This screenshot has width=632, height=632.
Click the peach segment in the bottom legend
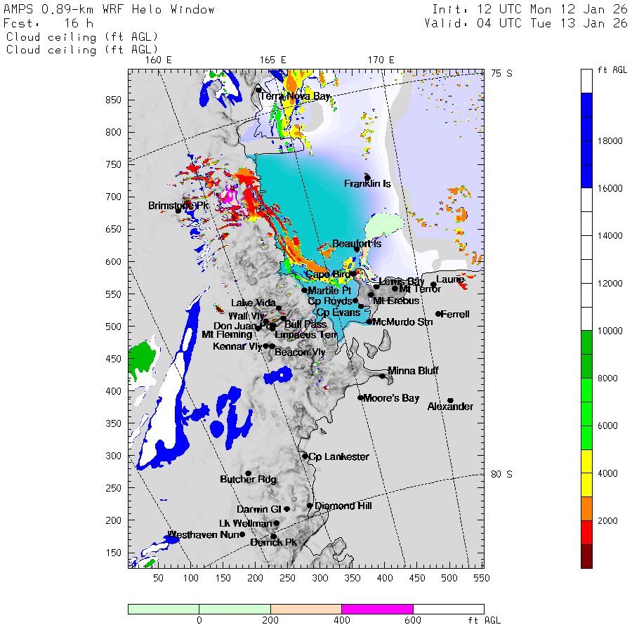point(305,609)
